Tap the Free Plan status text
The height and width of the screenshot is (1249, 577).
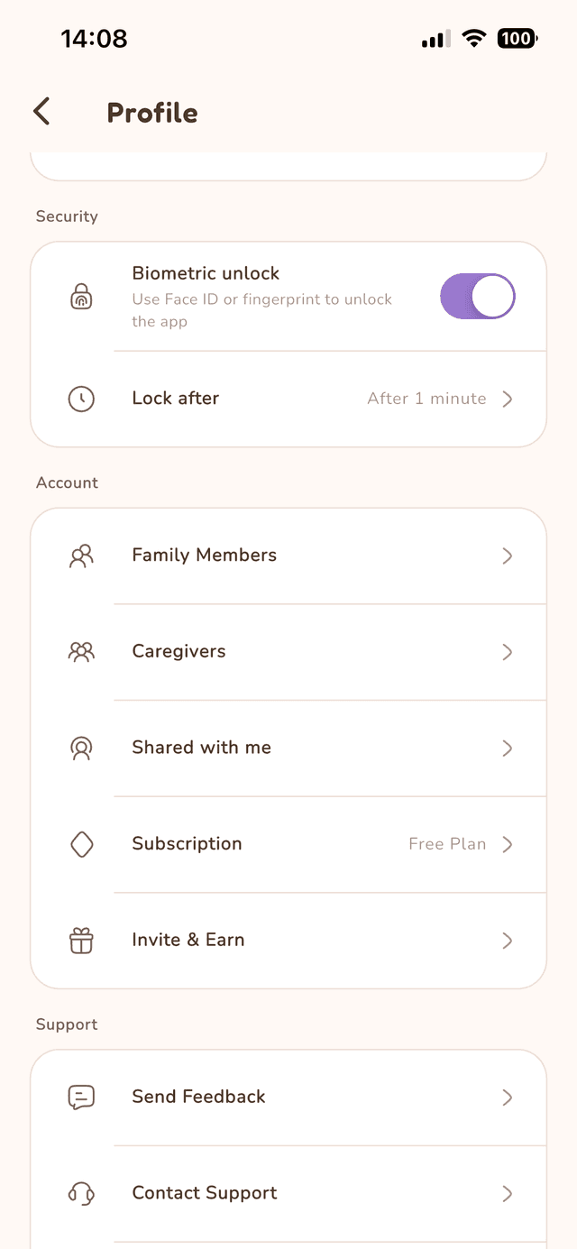447,844
